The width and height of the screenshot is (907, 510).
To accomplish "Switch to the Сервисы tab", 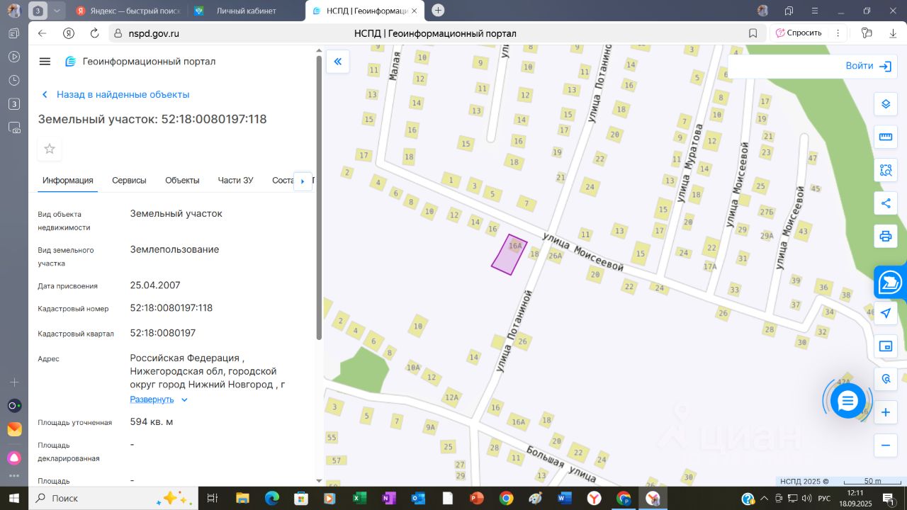I will [129, 181].
